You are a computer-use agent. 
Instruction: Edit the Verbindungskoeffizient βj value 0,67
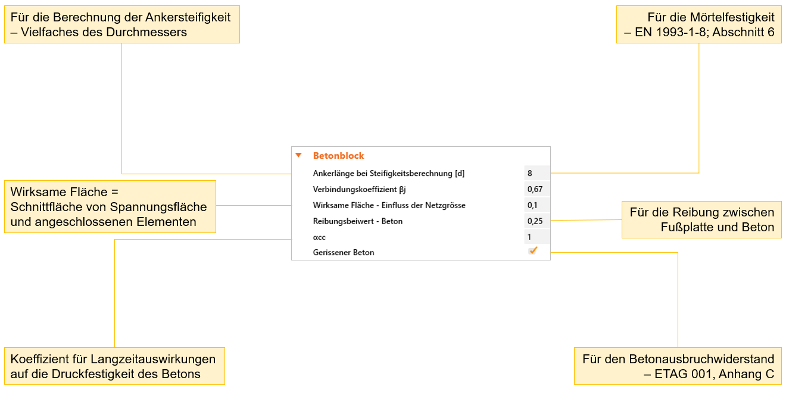click(537, 190)
